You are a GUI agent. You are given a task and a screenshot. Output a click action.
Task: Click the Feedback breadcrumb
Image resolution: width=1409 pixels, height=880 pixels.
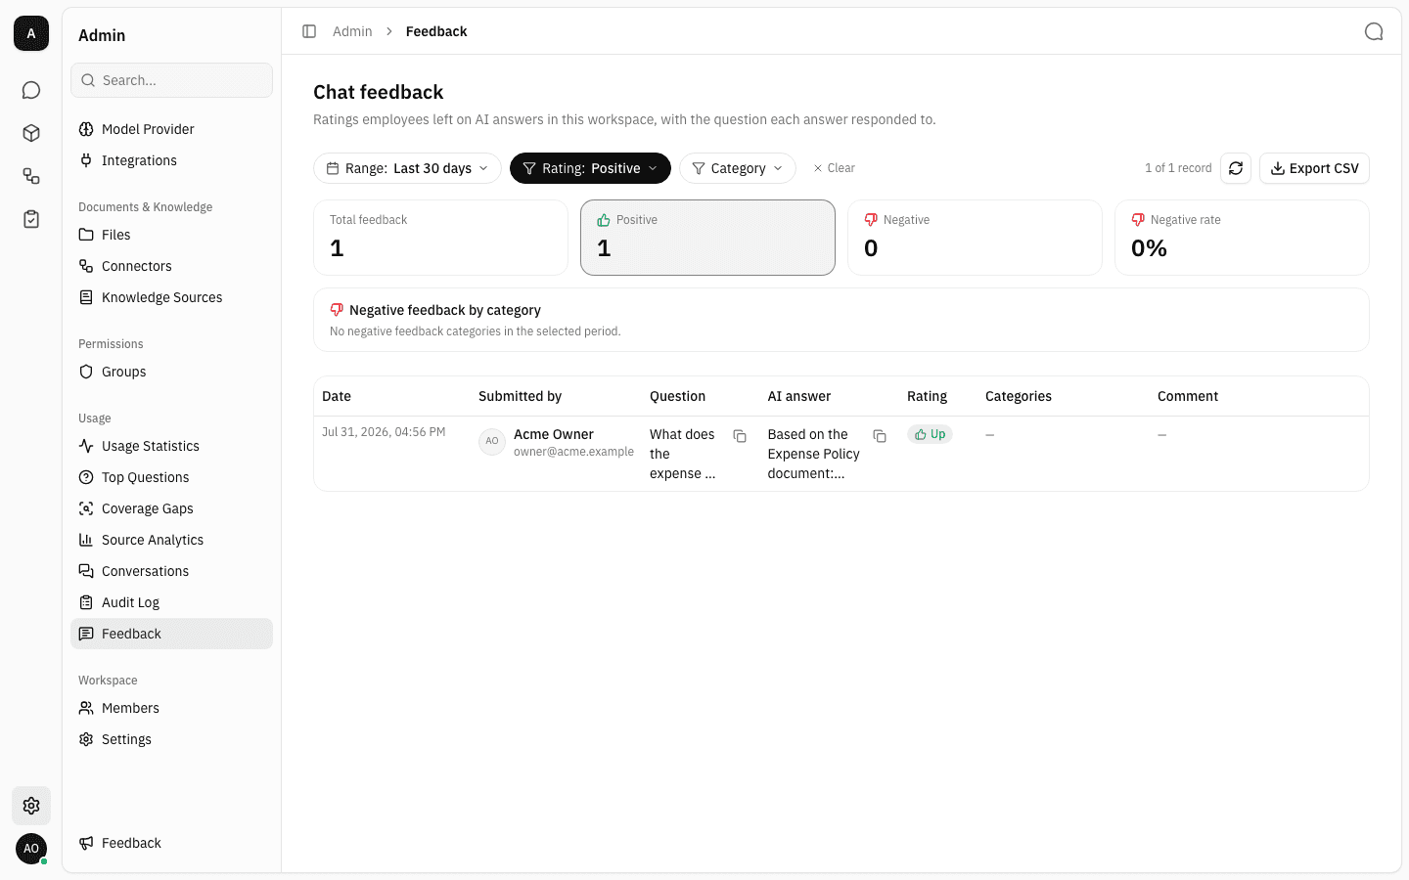click(x=436, y=31)
